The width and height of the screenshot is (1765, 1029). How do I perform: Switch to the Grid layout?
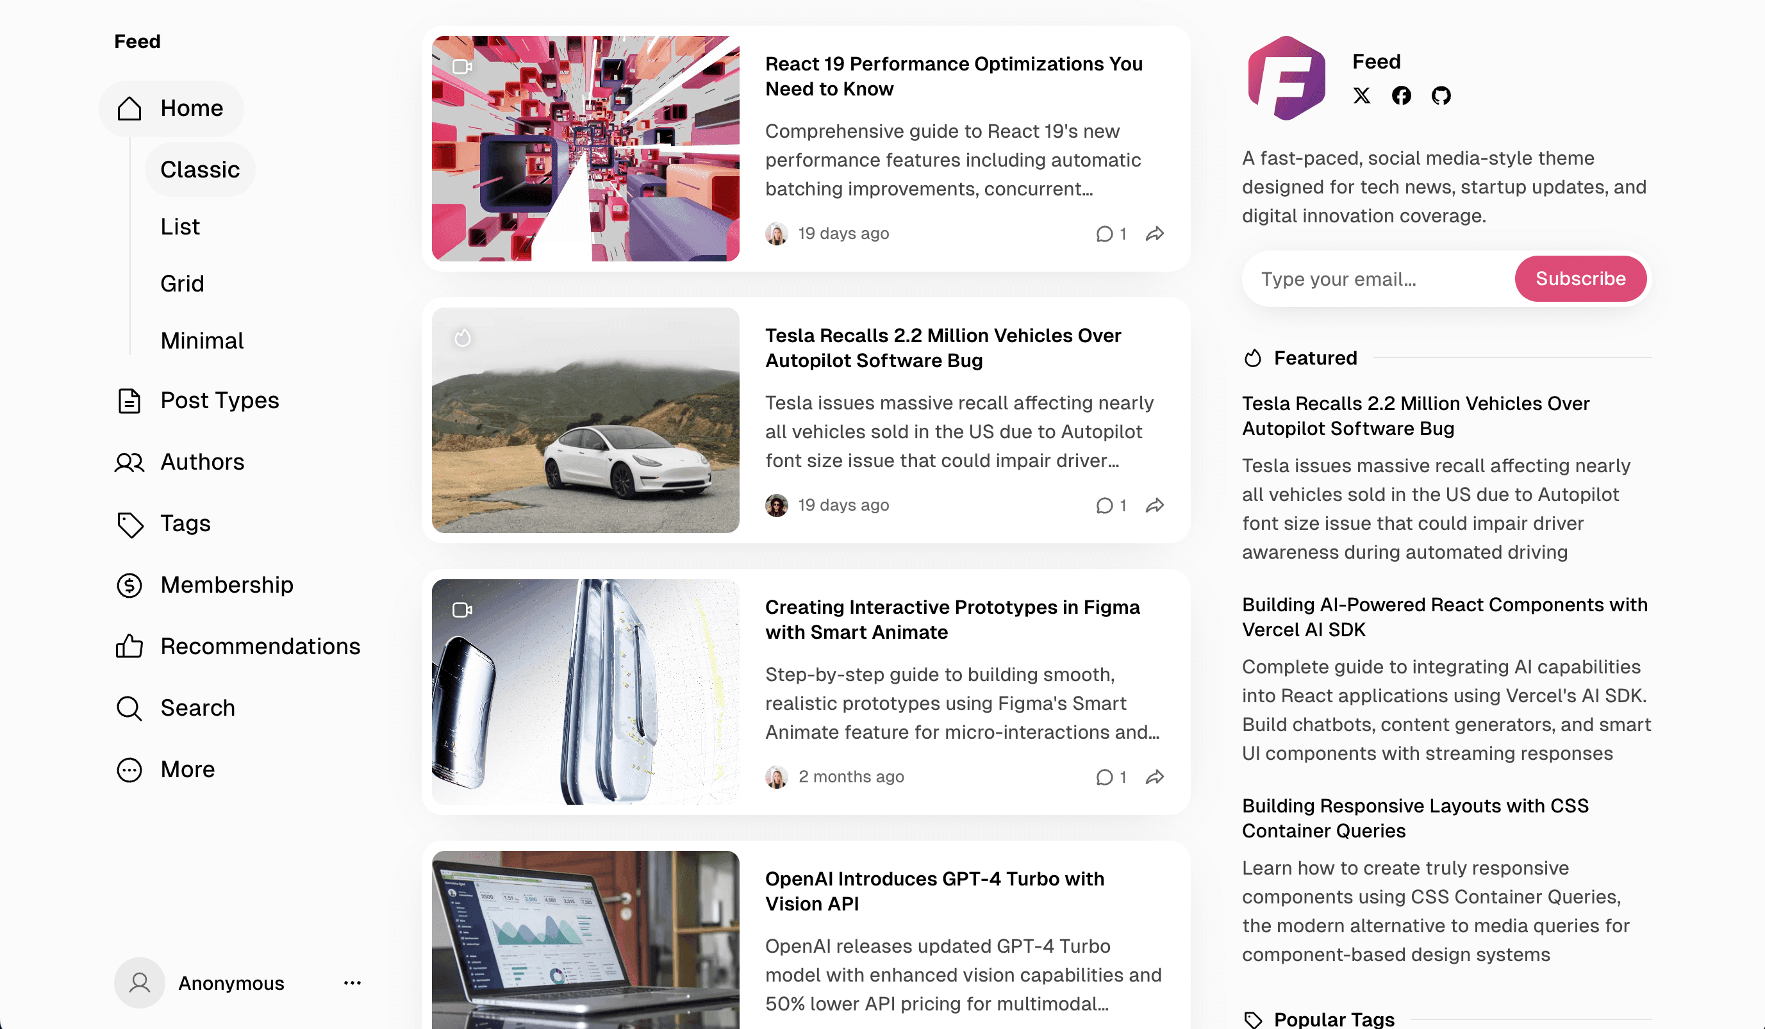[182, 283]
